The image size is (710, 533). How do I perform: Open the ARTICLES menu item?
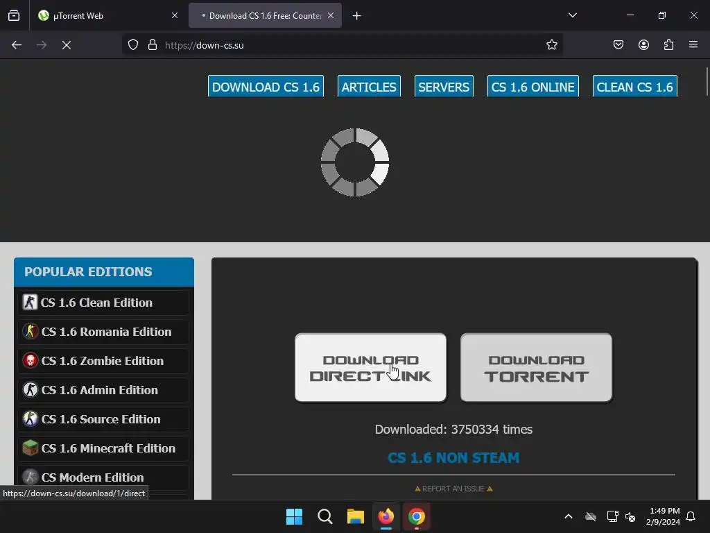pos(369,86)
